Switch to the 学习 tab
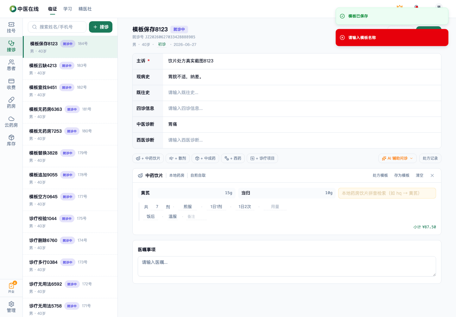 (68, 9)
